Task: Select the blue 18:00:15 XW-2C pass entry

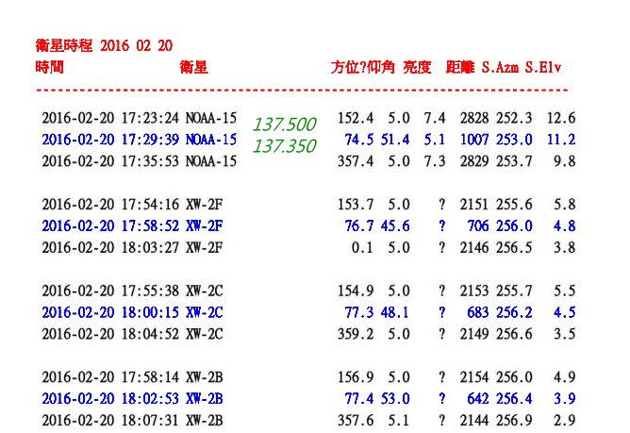Action: tap(132, 312)
